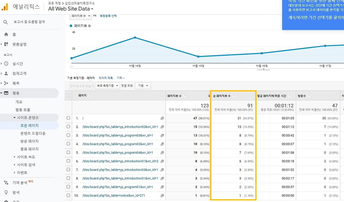Expand the 사이트 검색 section

(x=15, y=165)
